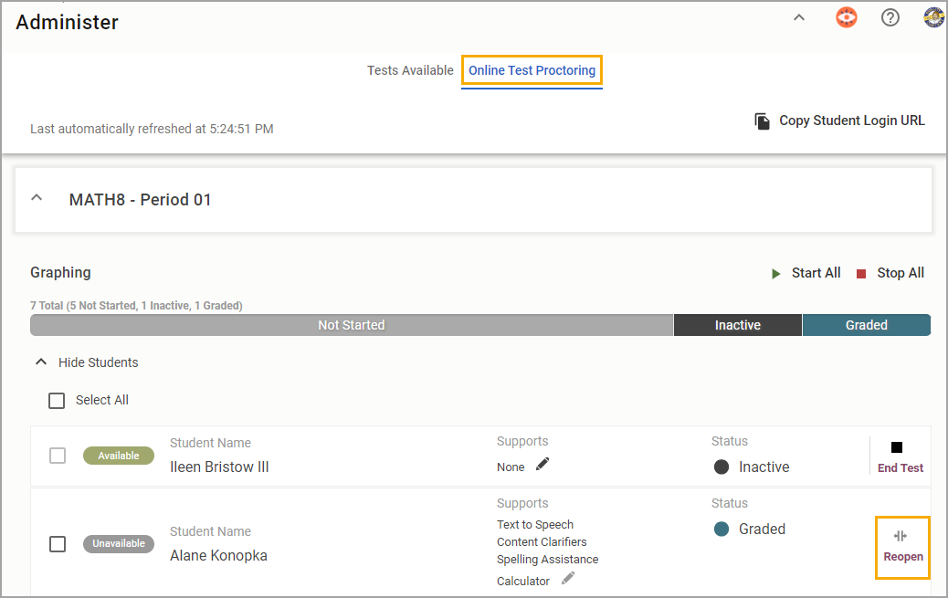Collapse the Hide Students list

coord(40,362)
